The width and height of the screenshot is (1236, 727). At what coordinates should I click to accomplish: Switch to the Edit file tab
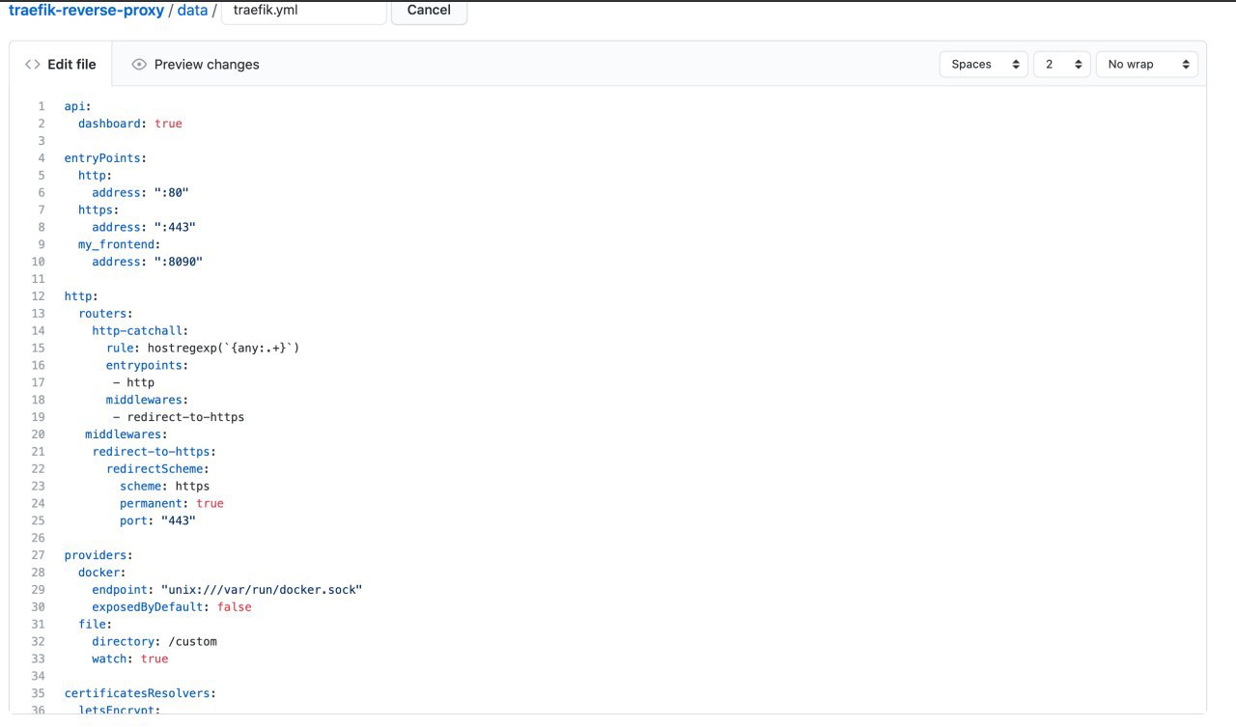click(61, 65)
